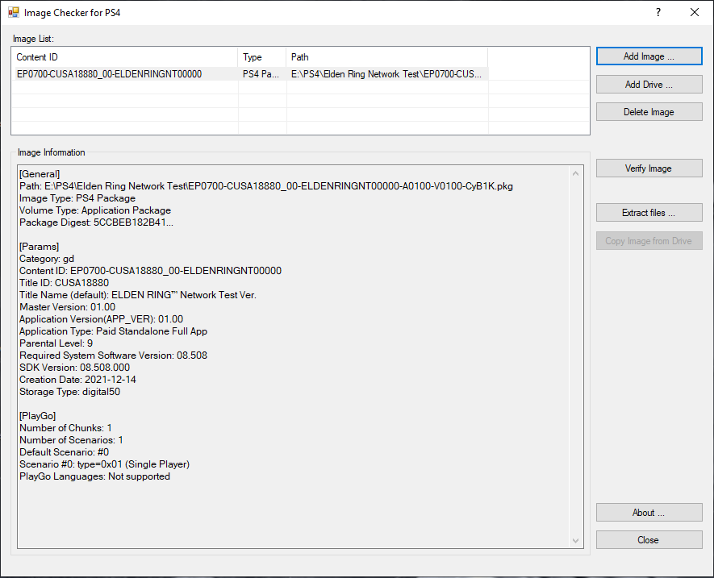Click the Add Image button
The width and height of the screenshot is (714, 578).
click(649, 56)
